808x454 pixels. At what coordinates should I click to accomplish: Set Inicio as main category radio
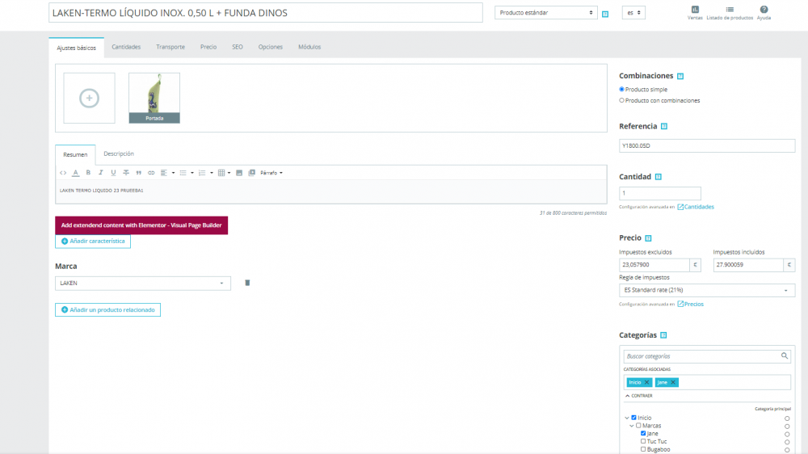pyautogui.click(x=787, y=418)
